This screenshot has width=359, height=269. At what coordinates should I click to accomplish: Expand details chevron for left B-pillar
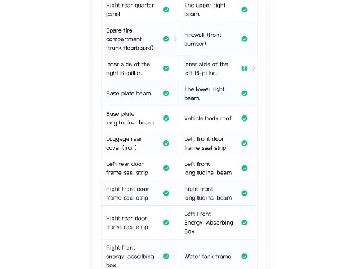tap(253, 68)
